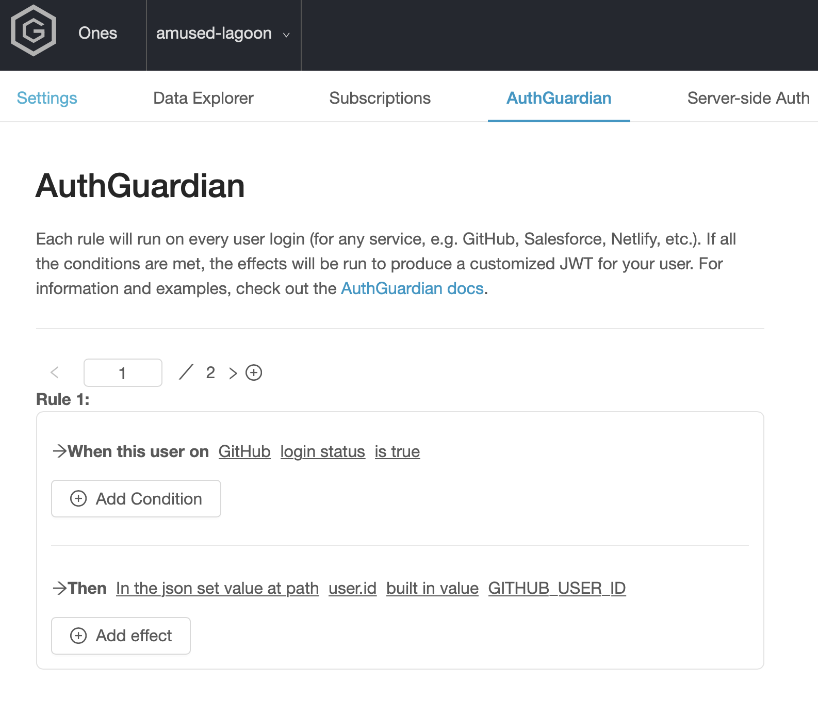This screenshot has width=818, height=714.
Task: Click the Add effect button
Action: pyautogui.click(x=121, y=636)
